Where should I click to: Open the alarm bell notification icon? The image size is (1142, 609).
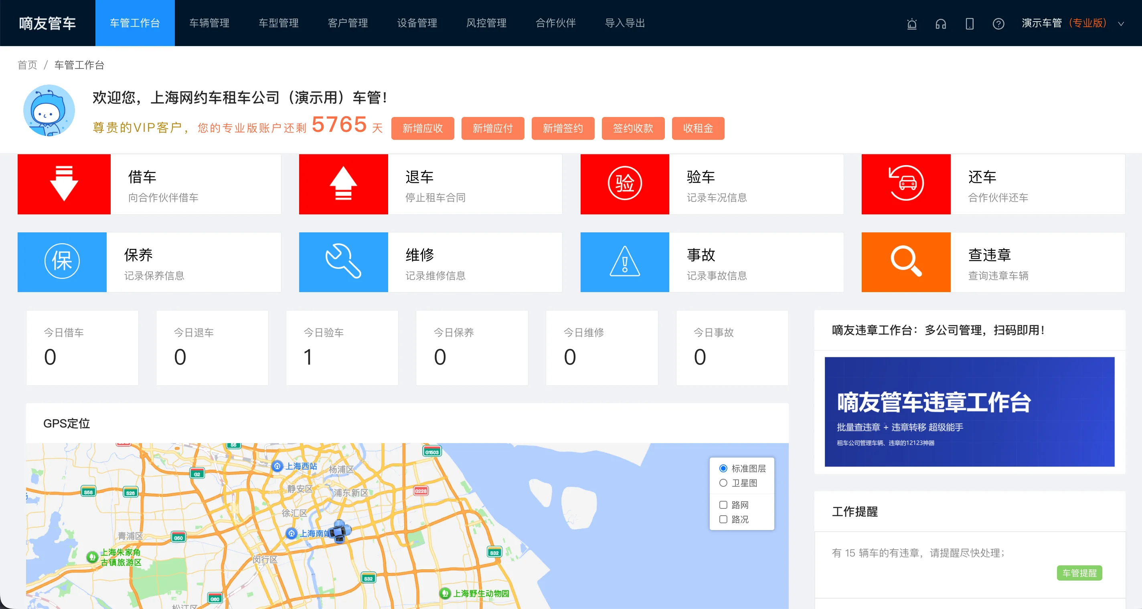click(x=911, y=24)
